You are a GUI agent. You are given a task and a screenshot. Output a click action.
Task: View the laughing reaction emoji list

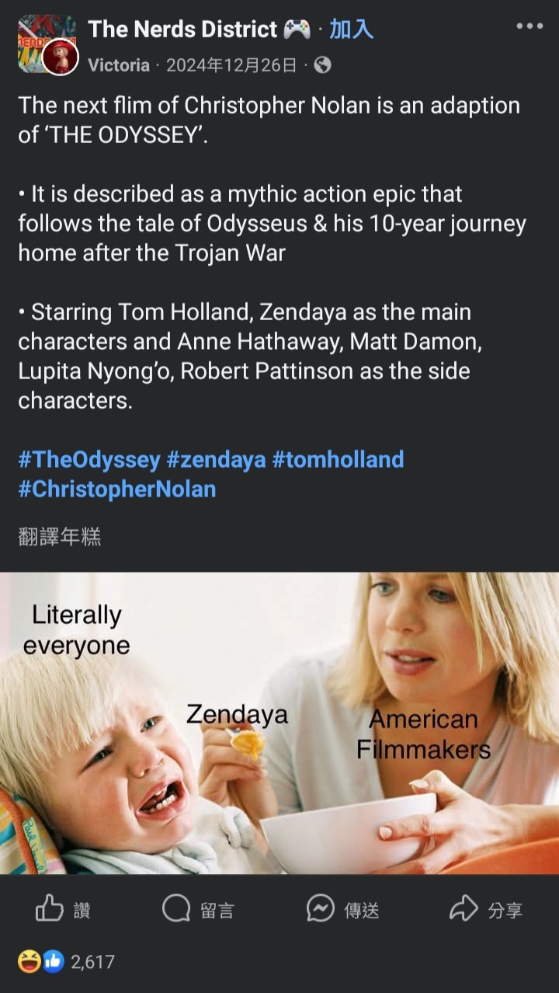(31, 961)
